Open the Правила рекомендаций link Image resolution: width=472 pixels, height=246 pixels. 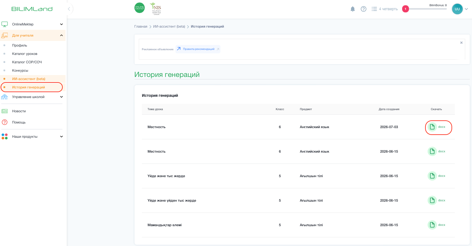point(198,49)
